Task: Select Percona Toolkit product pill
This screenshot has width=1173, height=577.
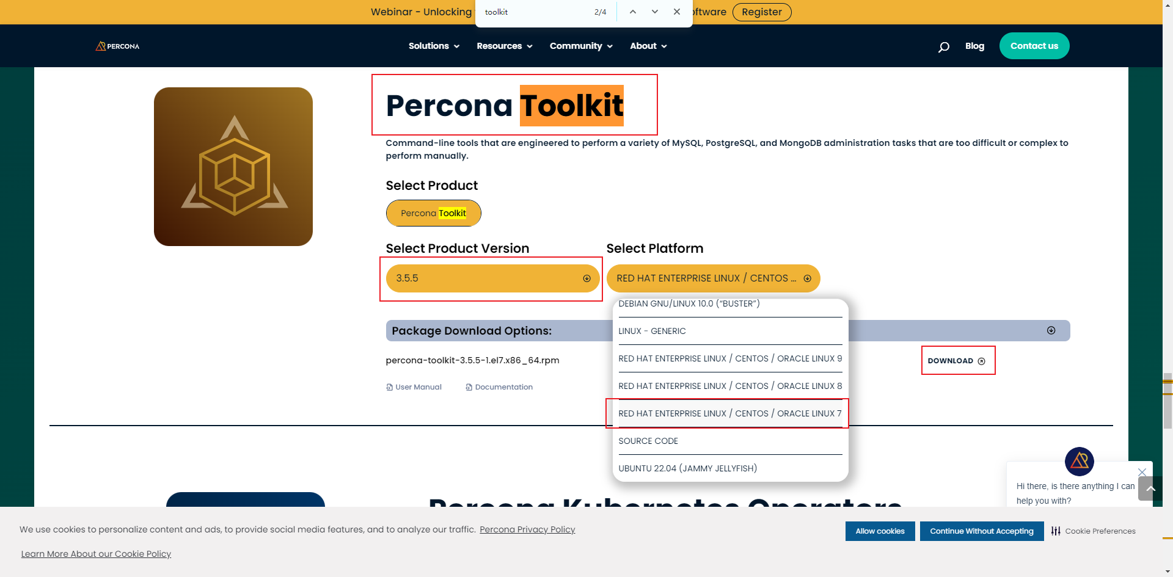Action: (x=433, y=213)
